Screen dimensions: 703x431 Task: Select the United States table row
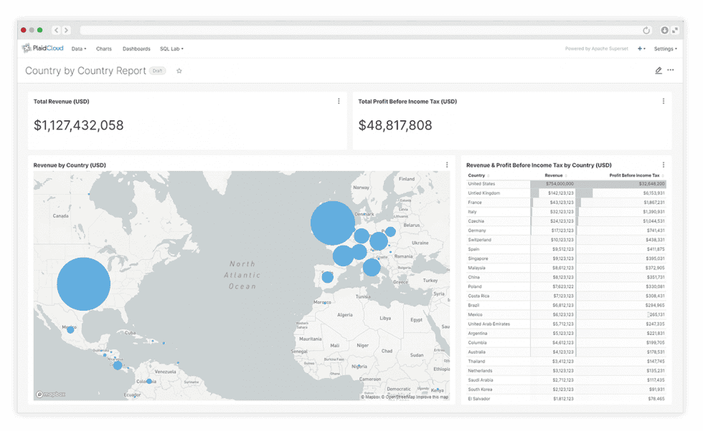click(x=566, y=184)
